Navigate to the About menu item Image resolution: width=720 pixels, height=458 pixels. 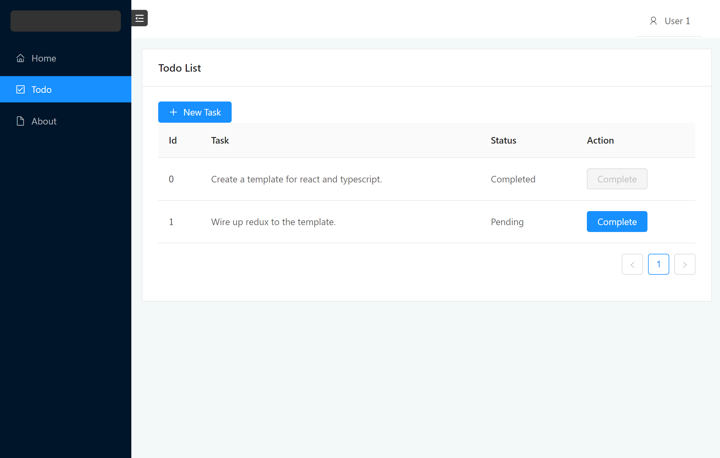pos(44,121)
